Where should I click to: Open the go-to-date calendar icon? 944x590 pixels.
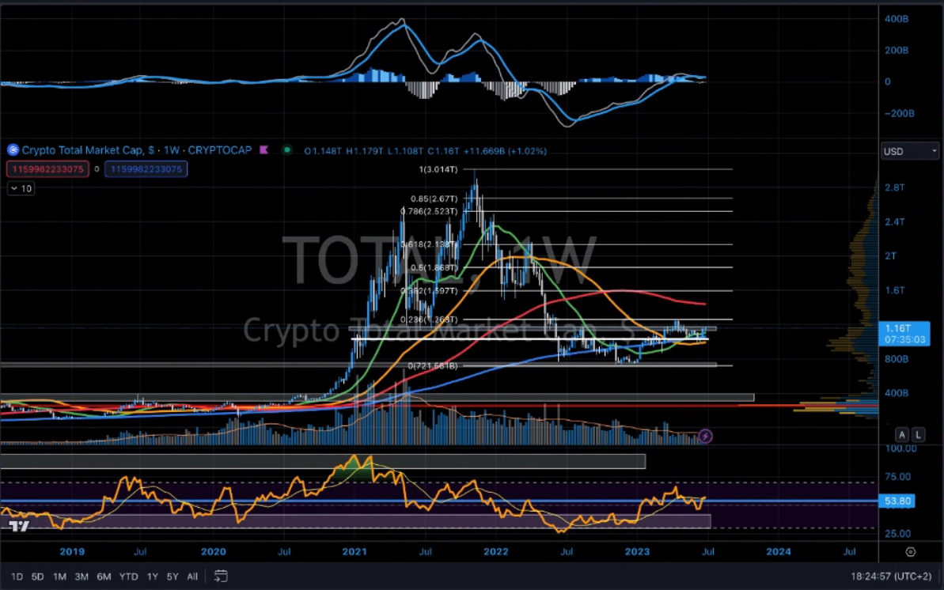pos(221,577)
